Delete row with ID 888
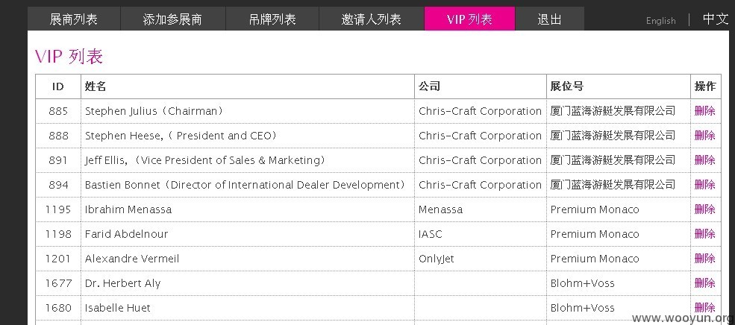 click(x=704, y=136)
